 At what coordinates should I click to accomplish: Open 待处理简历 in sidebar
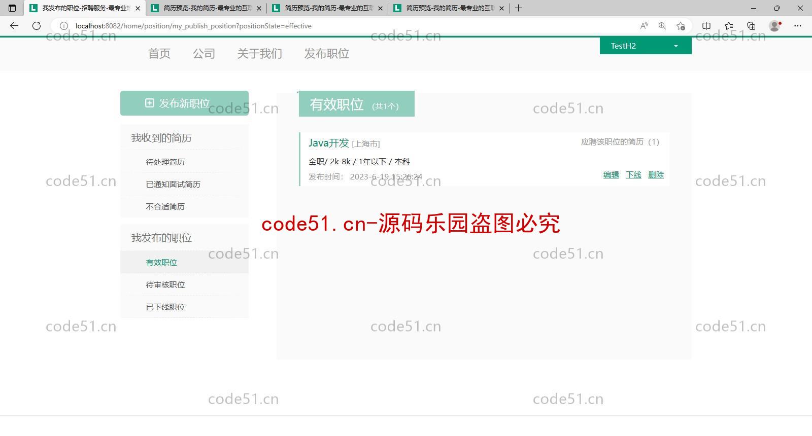pos(165,162)
